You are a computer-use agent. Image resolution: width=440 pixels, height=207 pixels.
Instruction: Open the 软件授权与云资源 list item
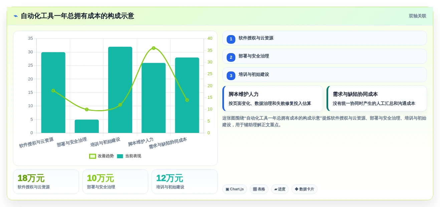324,38
